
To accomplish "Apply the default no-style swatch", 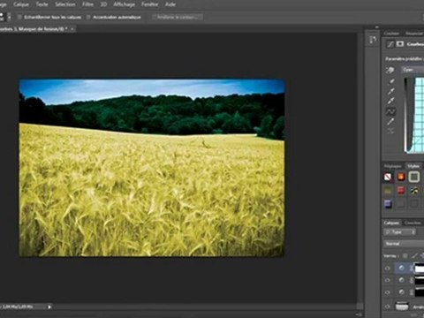I will [388, 177].
